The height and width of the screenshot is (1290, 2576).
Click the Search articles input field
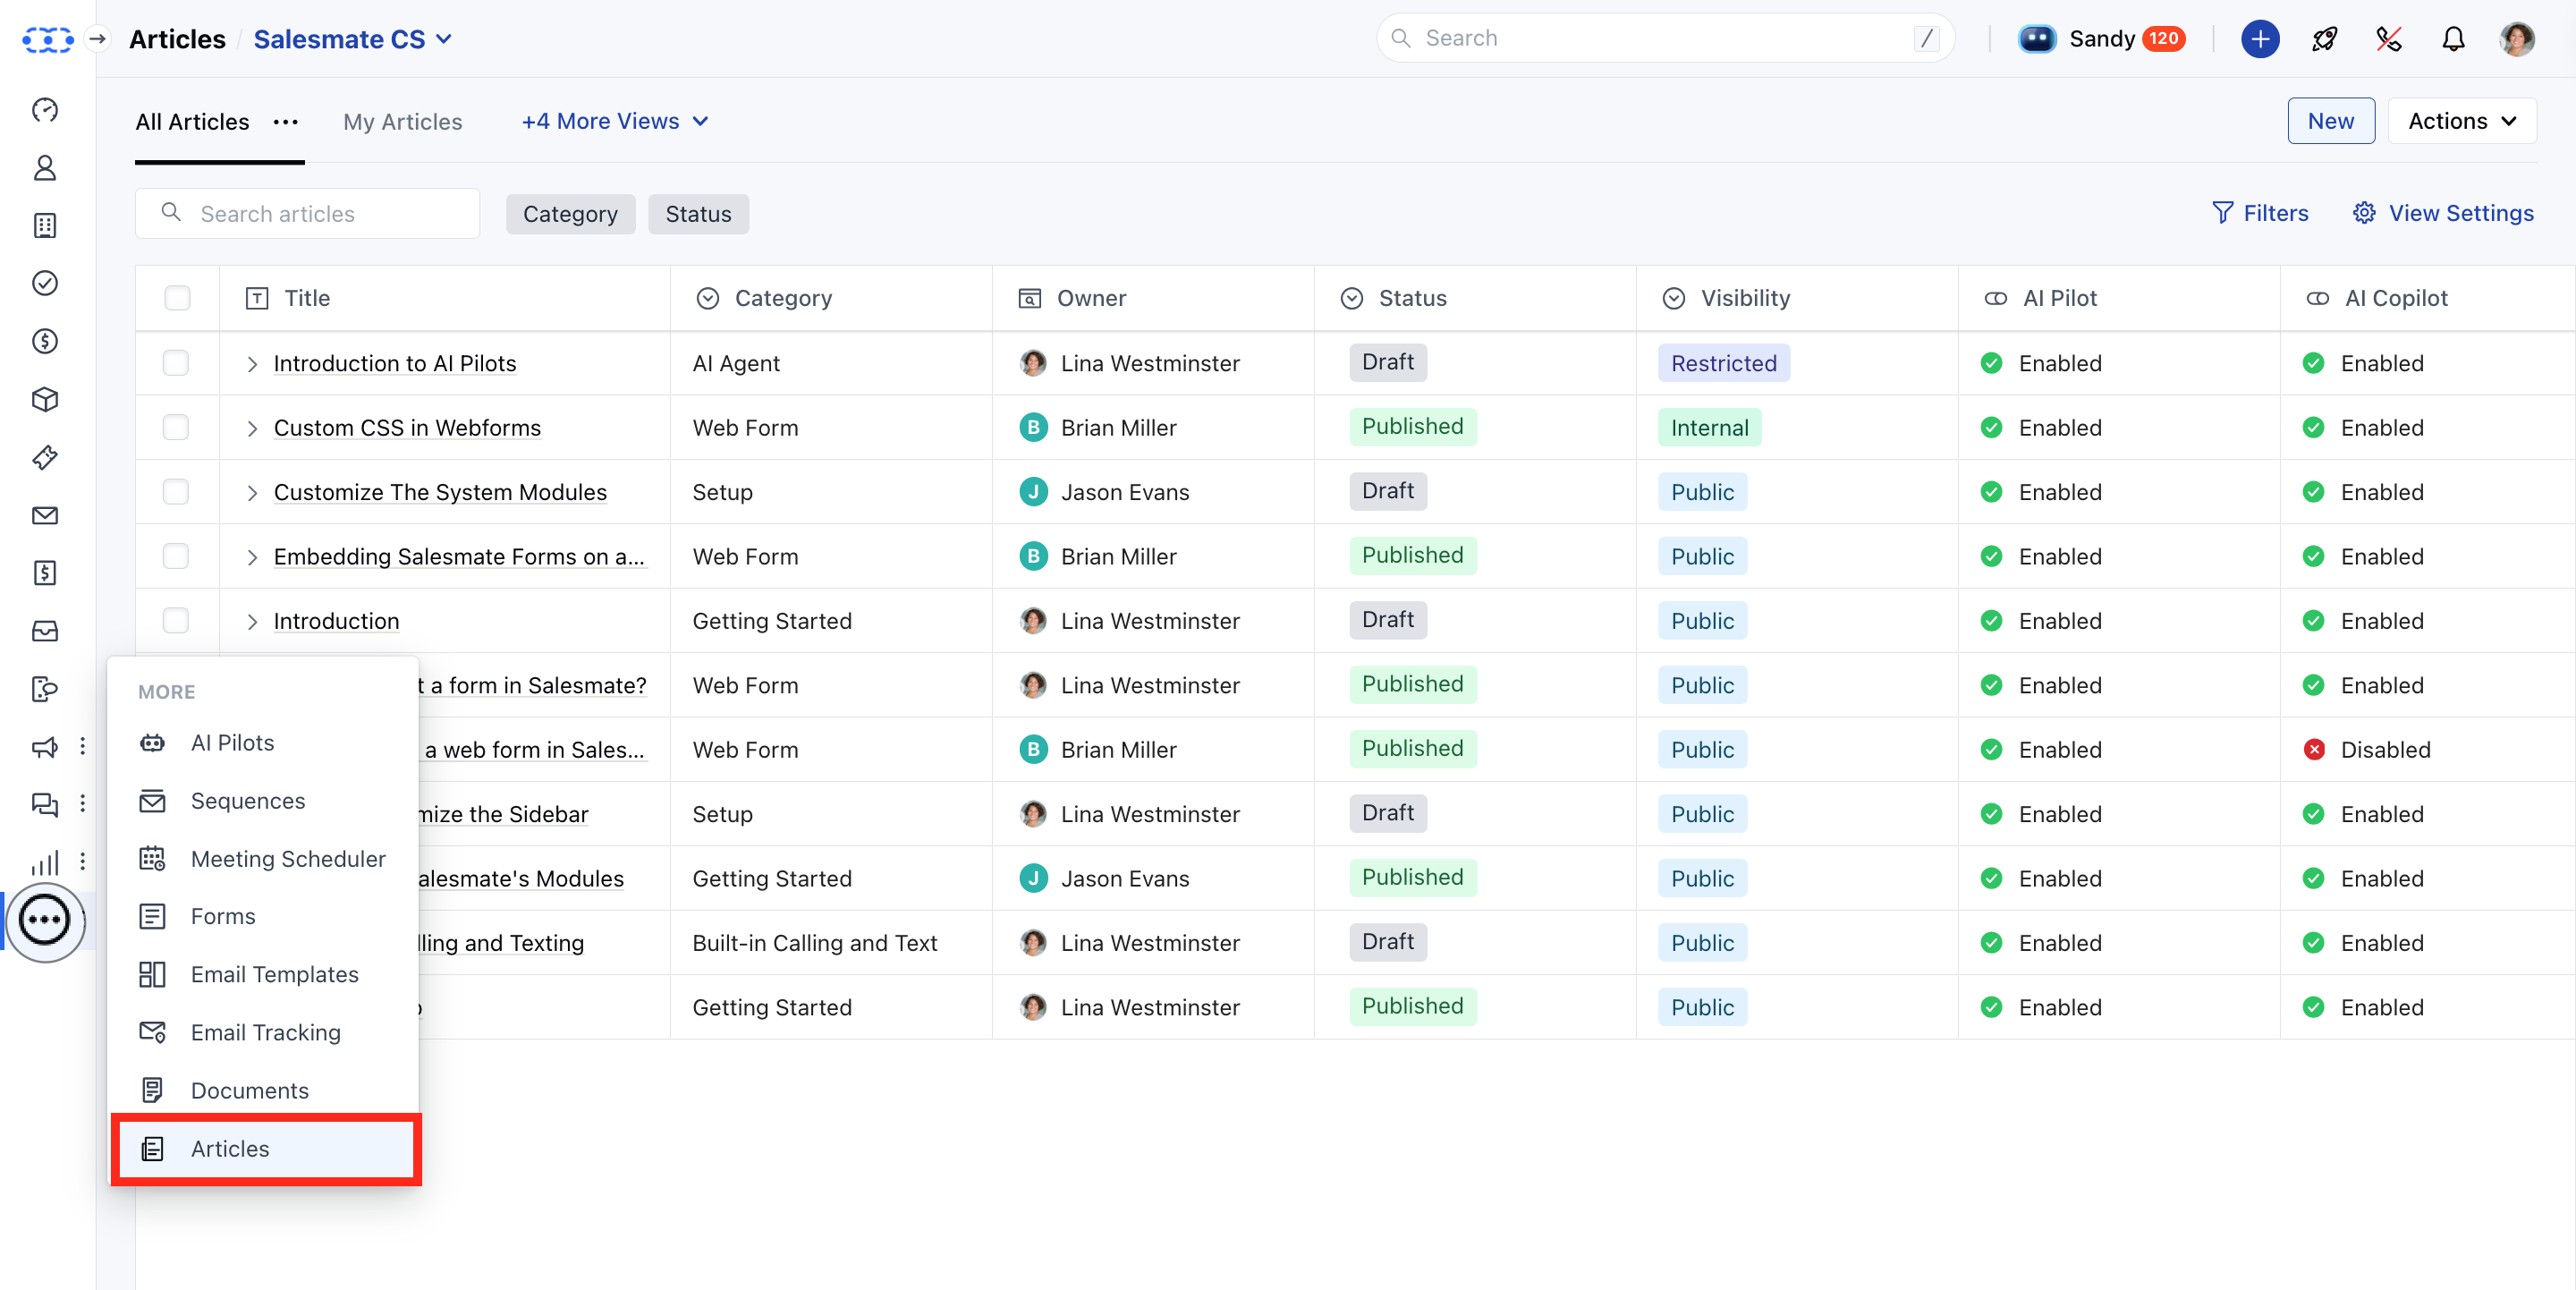tap(320, 214)
